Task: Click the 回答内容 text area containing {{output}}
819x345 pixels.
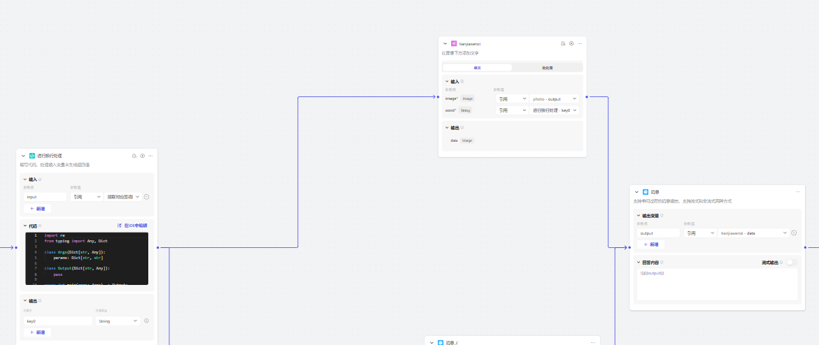Action: click(x=717, y=284)
